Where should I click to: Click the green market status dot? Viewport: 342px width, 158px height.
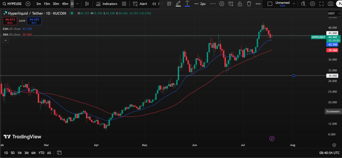pyautogui.click(x=71, y=13)
